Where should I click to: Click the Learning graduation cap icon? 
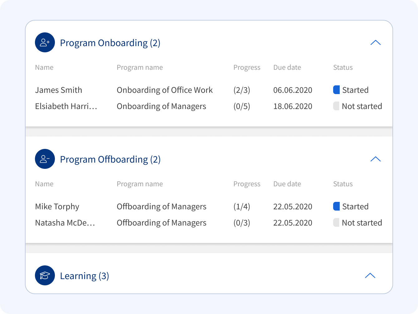click(x=45, y=275)
